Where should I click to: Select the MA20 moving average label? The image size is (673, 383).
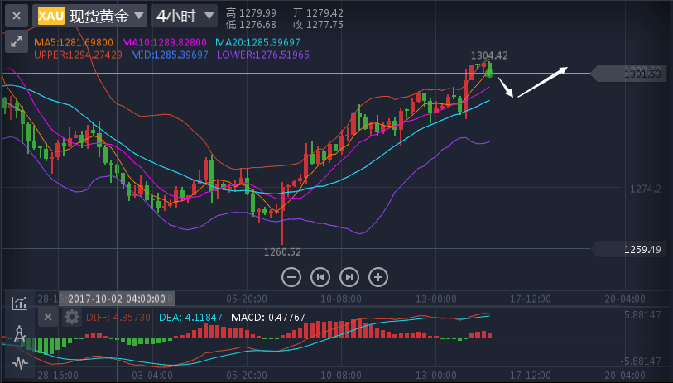click(257, 42)
